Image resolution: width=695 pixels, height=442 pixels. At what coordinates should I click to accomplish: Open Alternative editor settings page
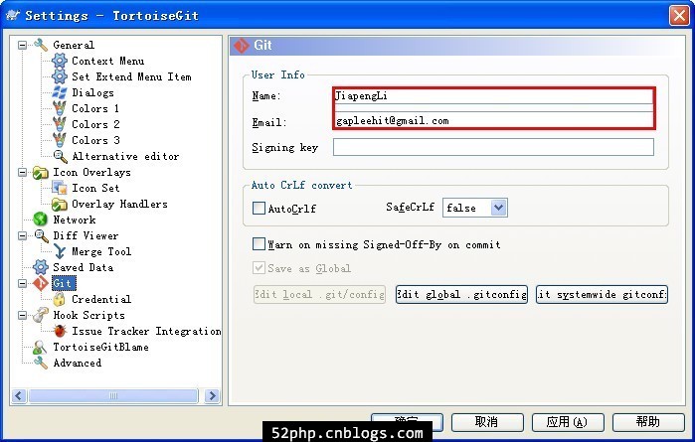[125, 156]
